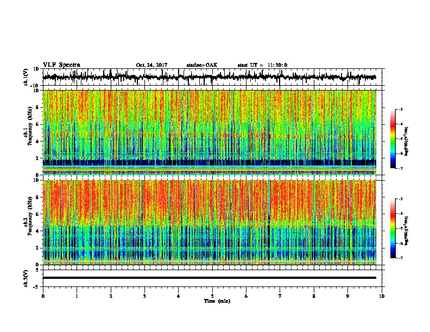The image size is (430, 332).
Task: Click time axis tick label '9'
Action: click(x=347, y=296)
